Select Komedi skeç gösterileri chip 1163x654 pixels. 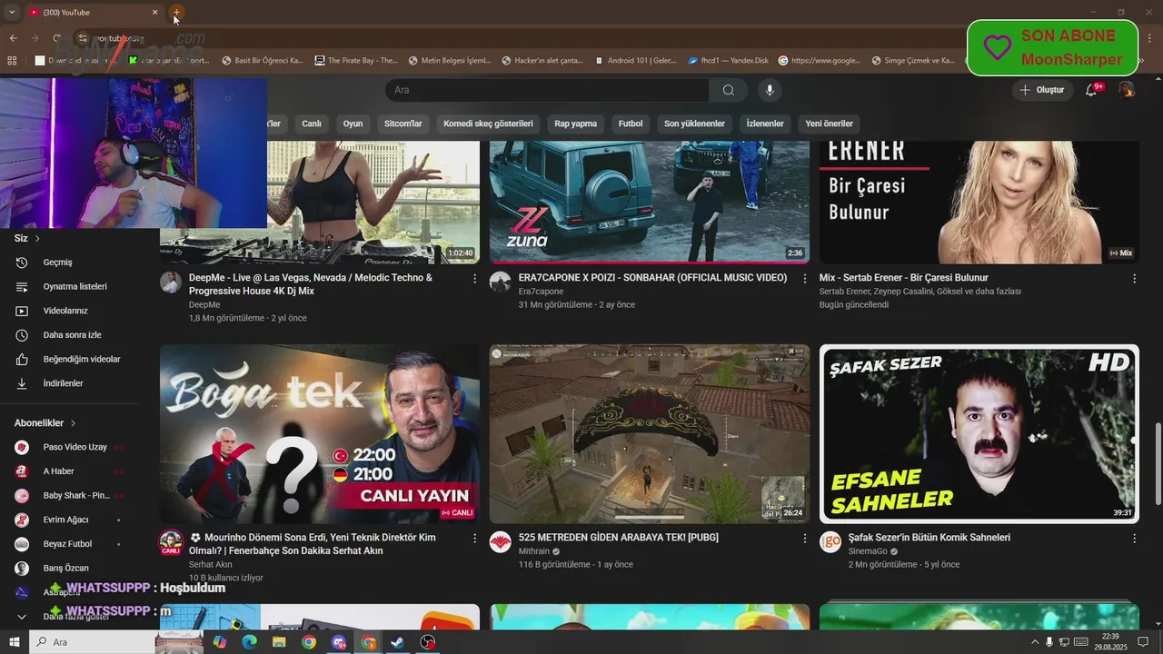click(x=488, y=124)
